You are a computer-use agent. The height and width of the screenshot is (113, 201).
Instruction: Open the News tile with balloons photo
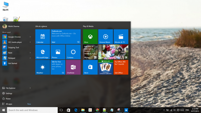(113, 52)
